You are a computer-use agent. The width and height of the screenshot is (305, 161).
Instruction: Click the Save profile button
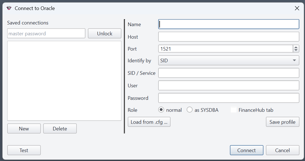coord(282,122)
